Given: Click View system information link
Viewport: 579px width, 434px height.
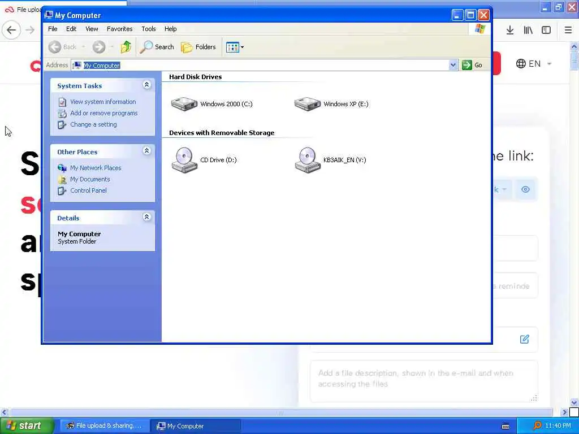Looking at the screenshot, I should (x=103, y=102).
